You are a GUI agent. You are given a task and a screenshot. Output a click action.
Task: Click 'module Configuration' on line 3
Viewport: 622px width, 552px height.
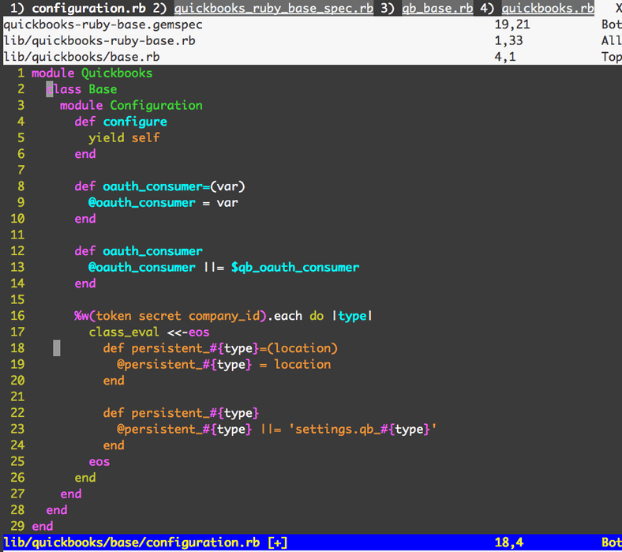131,106
